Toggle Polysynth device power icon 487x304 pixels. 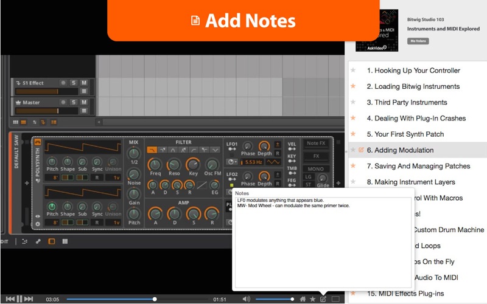(38, 142)
